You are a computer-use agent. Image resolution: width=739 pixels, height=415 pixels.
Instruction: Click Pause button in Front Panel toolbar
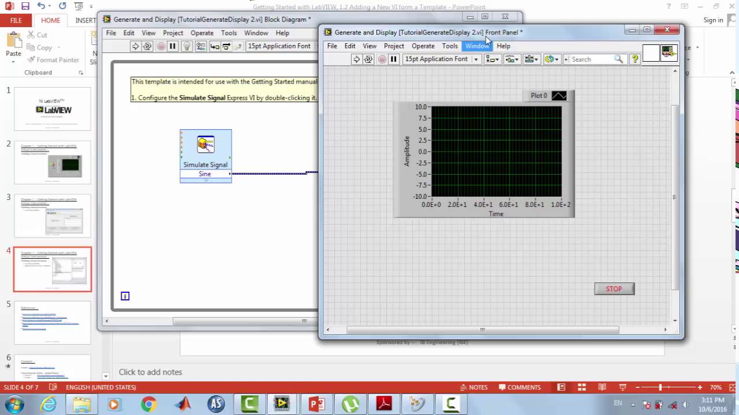(394, 59)
